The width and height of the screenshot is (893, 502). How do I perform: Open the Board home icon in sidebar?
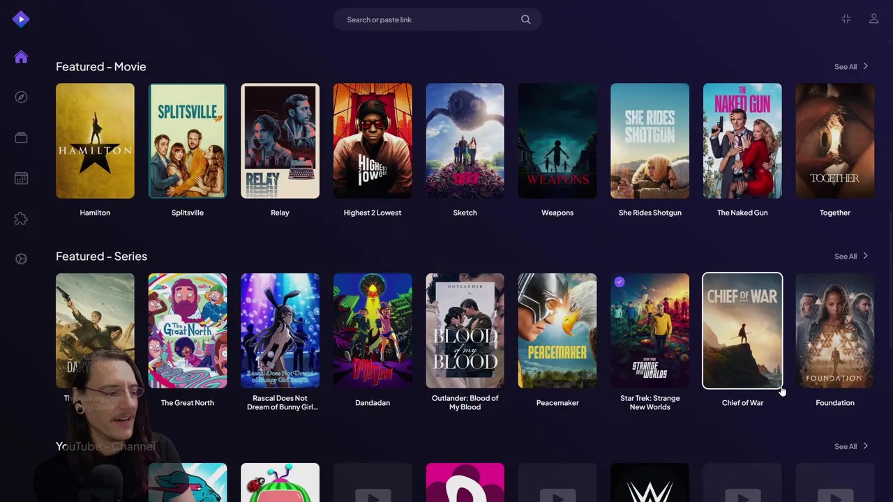(x=21, y=57)
